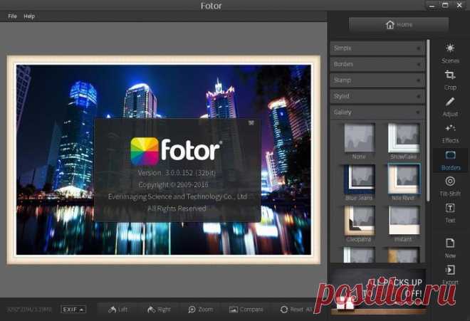The width and height of the screenshot is (470, 321).
Task: Click Reset All in the bottom toolbar
Action: 296,310
